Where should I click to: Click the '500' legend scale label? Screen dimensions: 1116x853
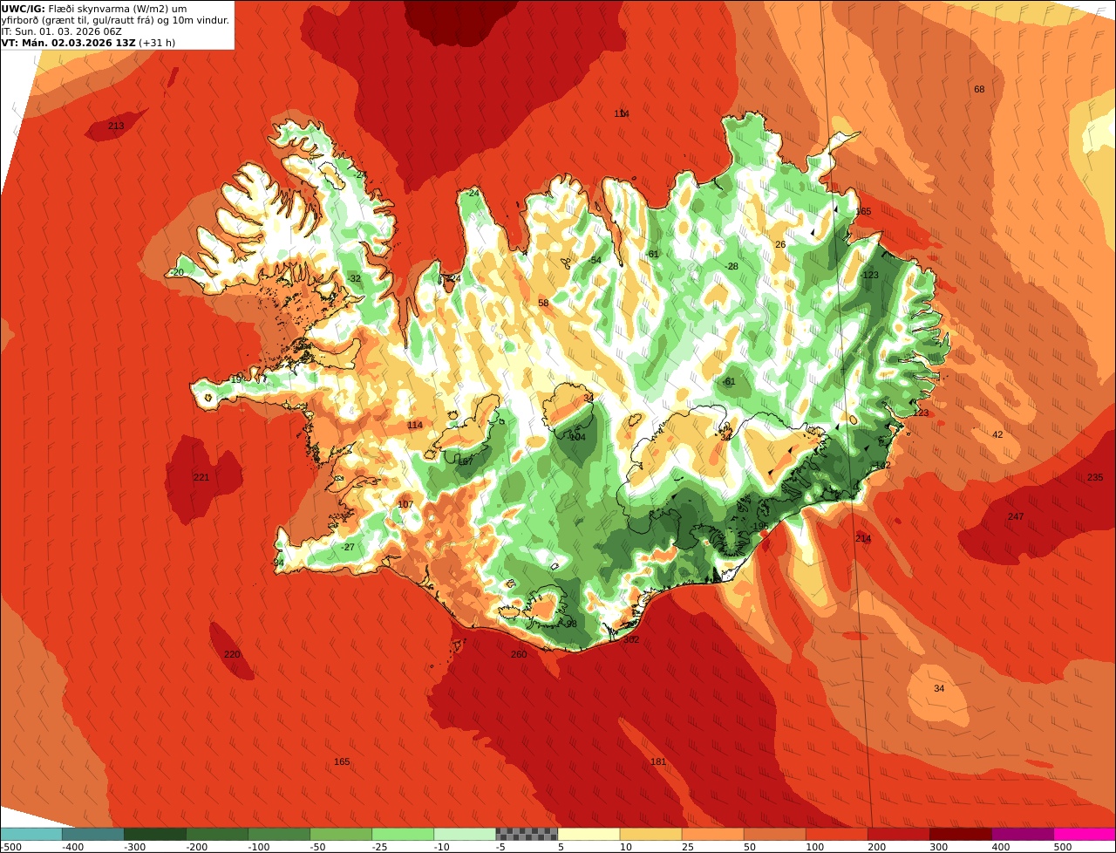[x=1062, y=847]
